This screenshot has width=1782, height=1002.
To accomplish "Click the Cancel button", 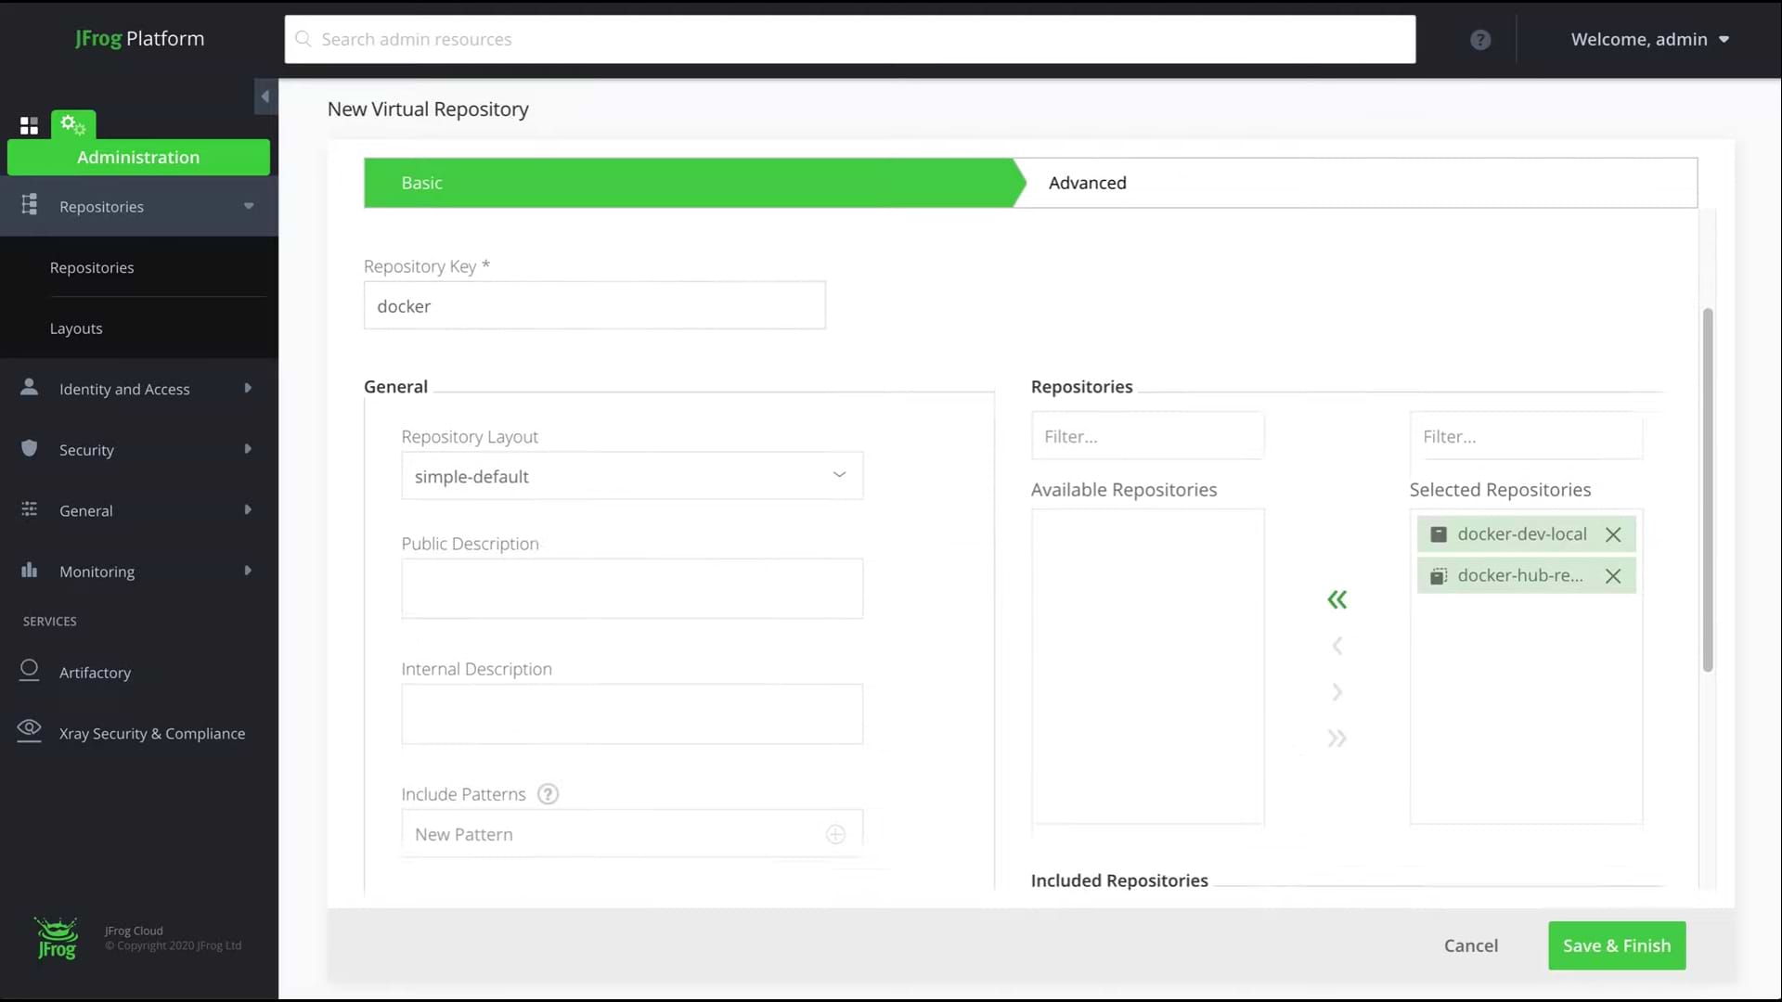I will [1470, 945].
